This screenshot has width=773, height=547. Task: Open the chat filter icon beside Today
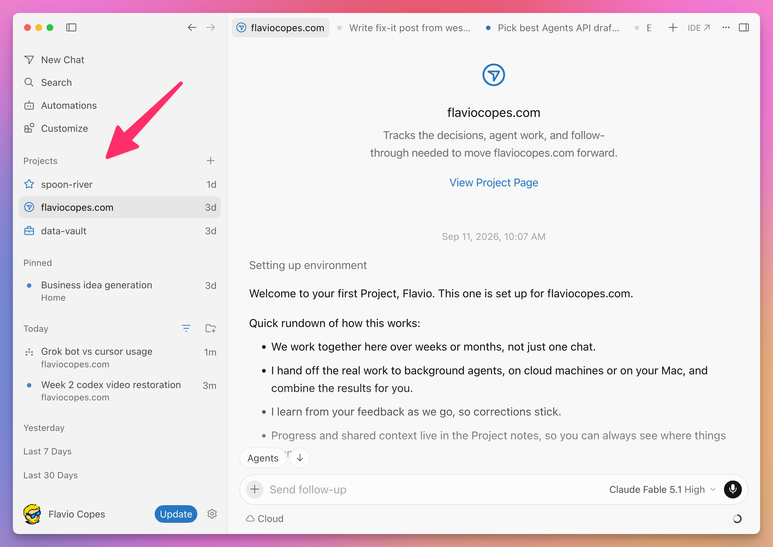click(186, 329)
